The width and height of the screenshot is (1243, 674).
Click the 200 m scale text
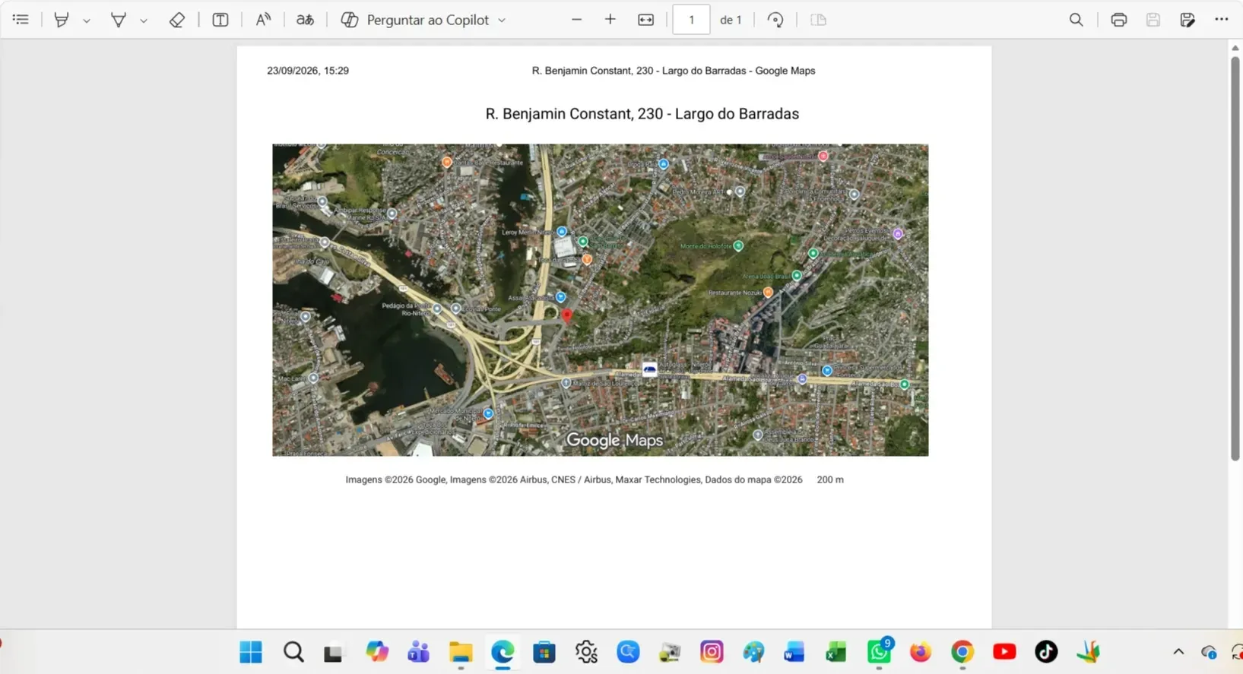[x=830, y=479]
